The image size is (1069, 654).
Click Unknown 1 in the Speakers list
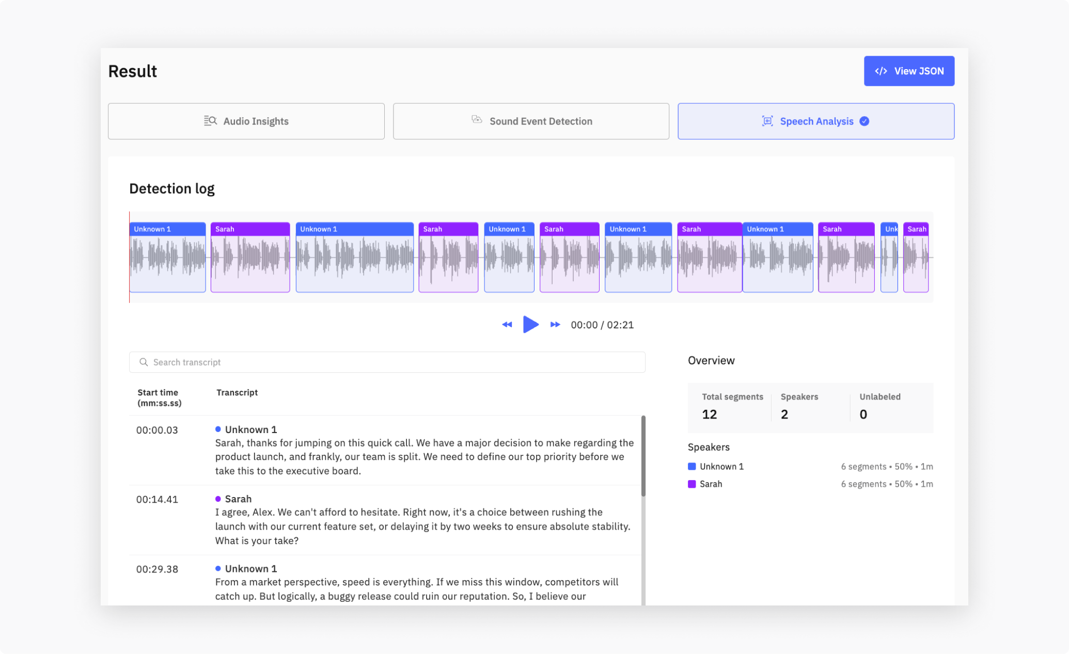721,467
